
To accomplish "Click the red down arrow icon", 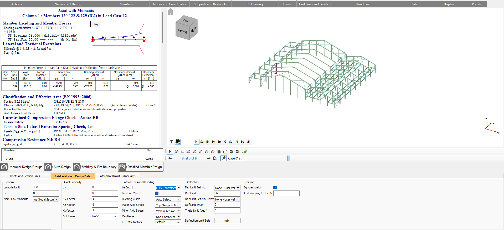I will [x=170, y=152].
